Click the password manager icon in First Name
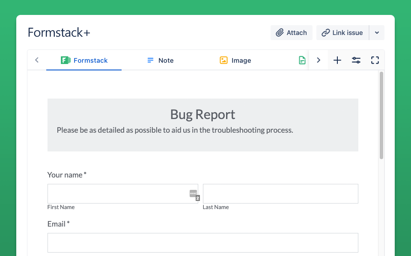The image size is (411, 256). 194,194
